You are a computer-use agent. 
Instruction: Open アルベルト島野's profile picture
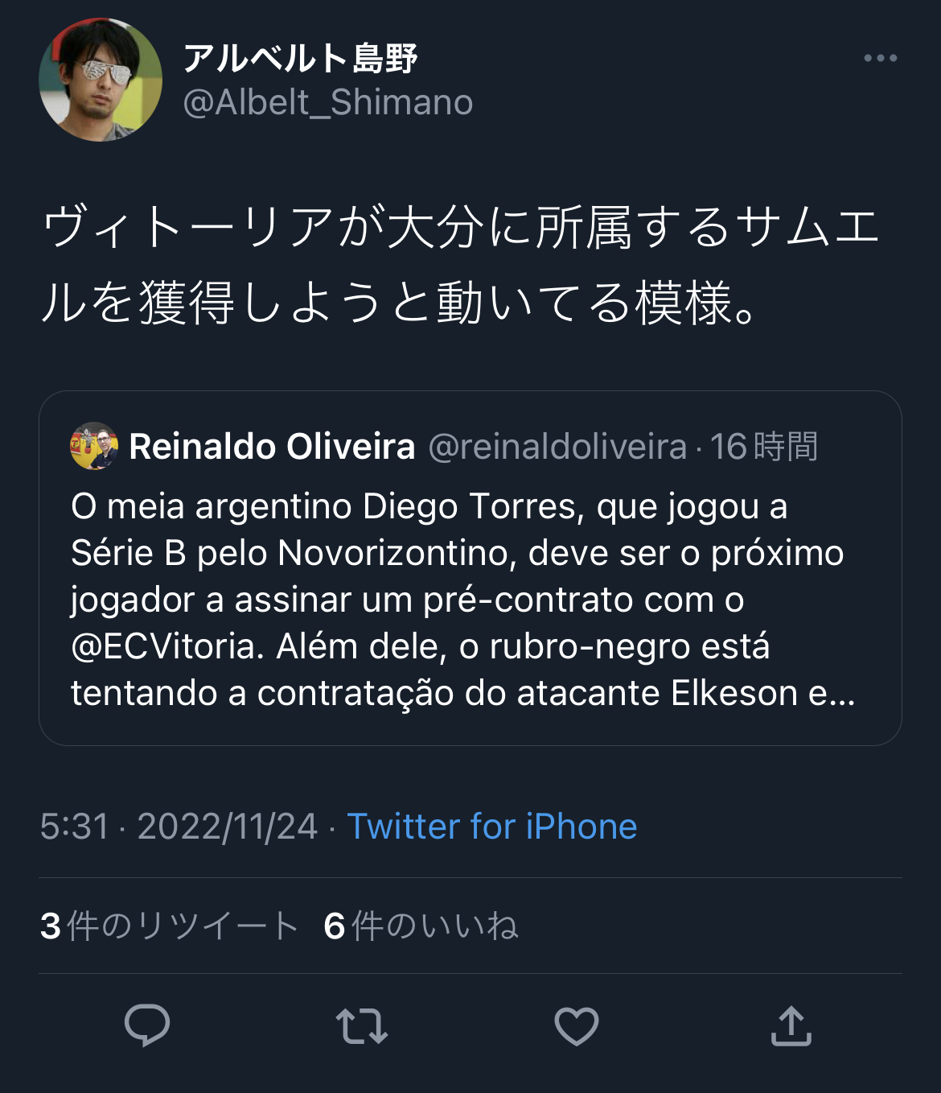pos(101,80)
